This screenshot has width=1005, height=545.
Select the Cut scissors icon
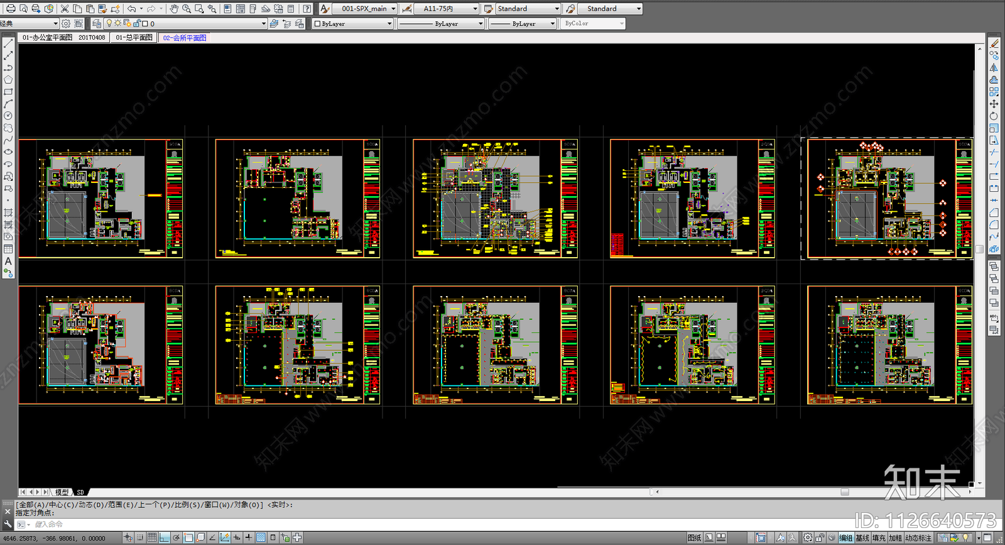[x=65, y=9]
